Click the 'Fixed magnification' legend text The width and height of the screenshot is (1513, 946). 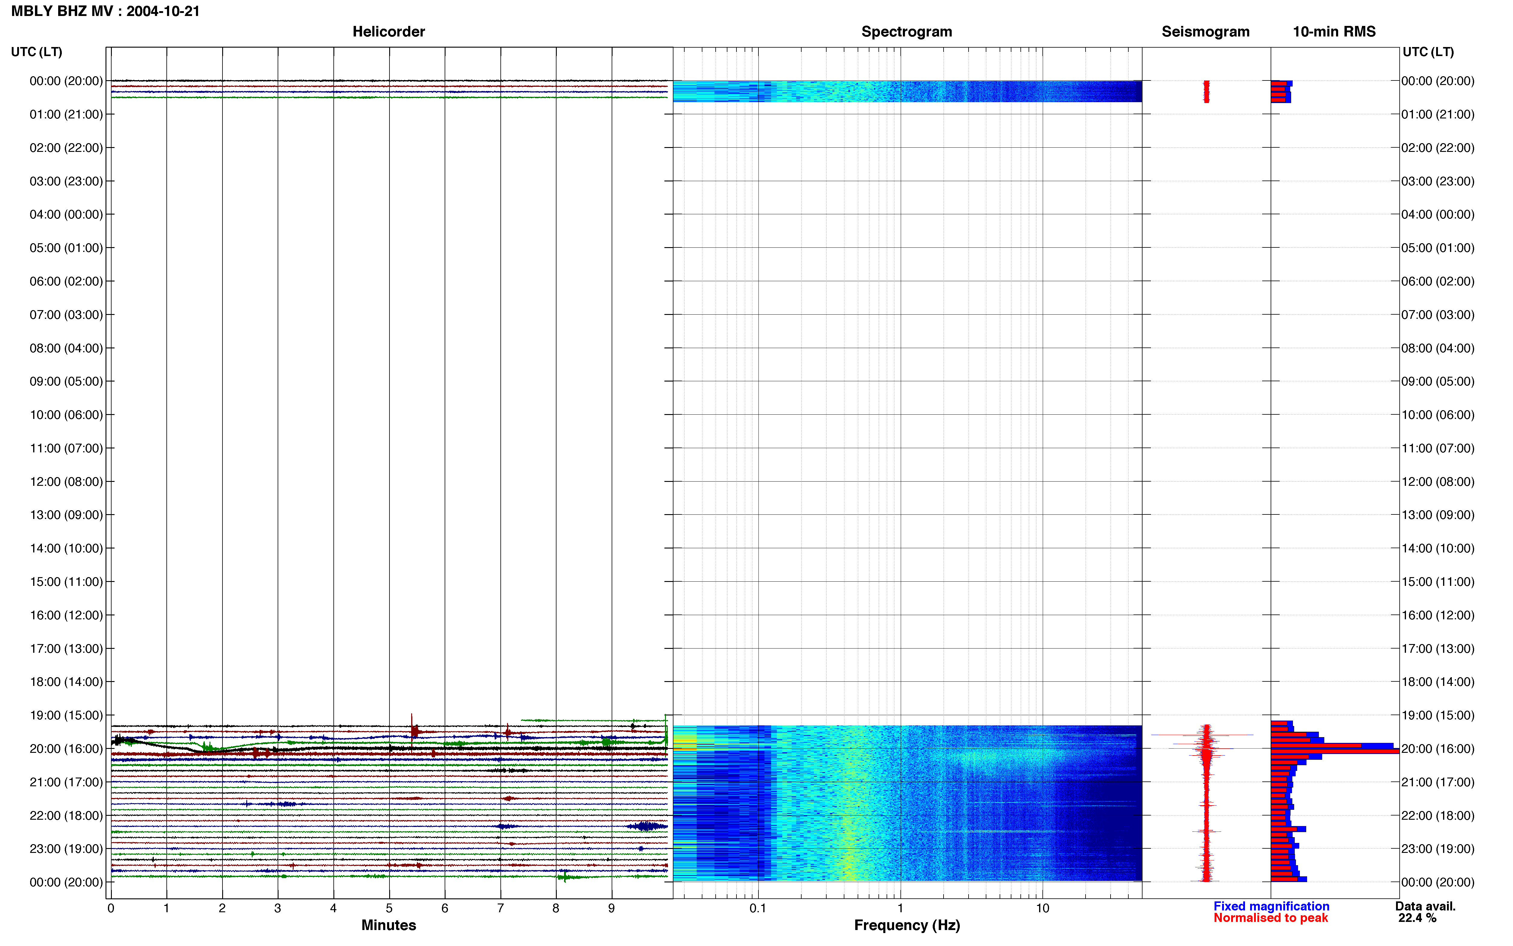(x=1271, y=906)
